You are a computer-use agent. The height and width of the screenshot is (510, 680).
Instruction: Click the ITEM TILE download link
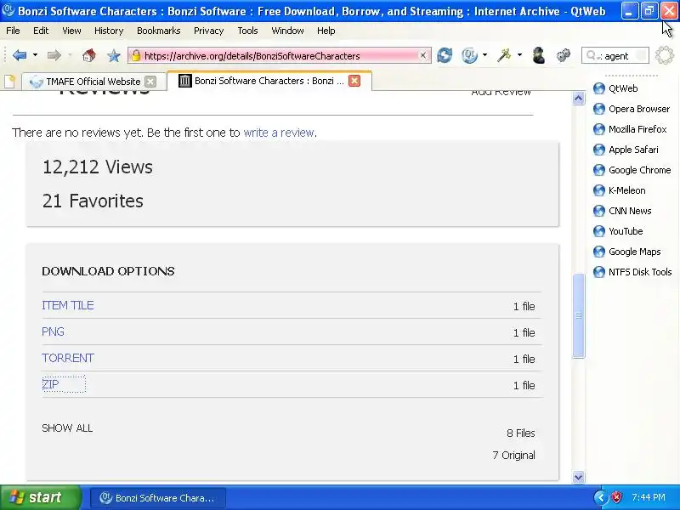(x=68, y=305)
